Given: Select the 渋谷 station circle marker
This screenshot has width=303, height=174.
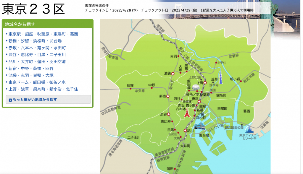Looking at the screenshot, I should click(169, 114).
